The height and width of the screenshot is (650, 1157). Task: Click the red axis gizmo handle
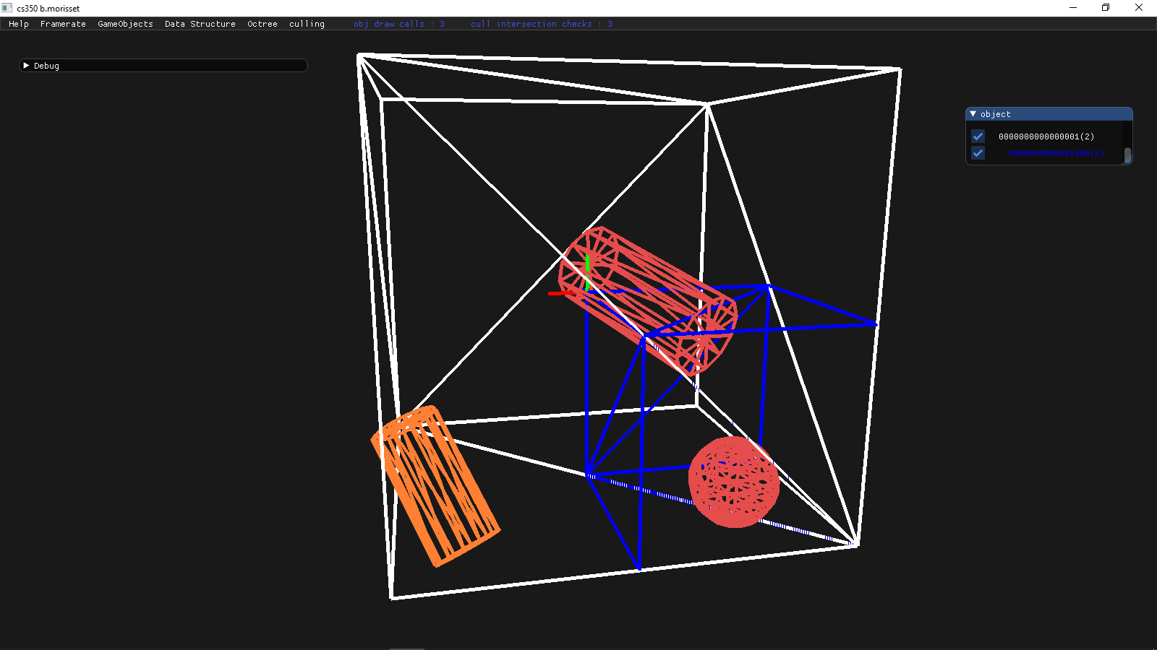click(555, 293)
